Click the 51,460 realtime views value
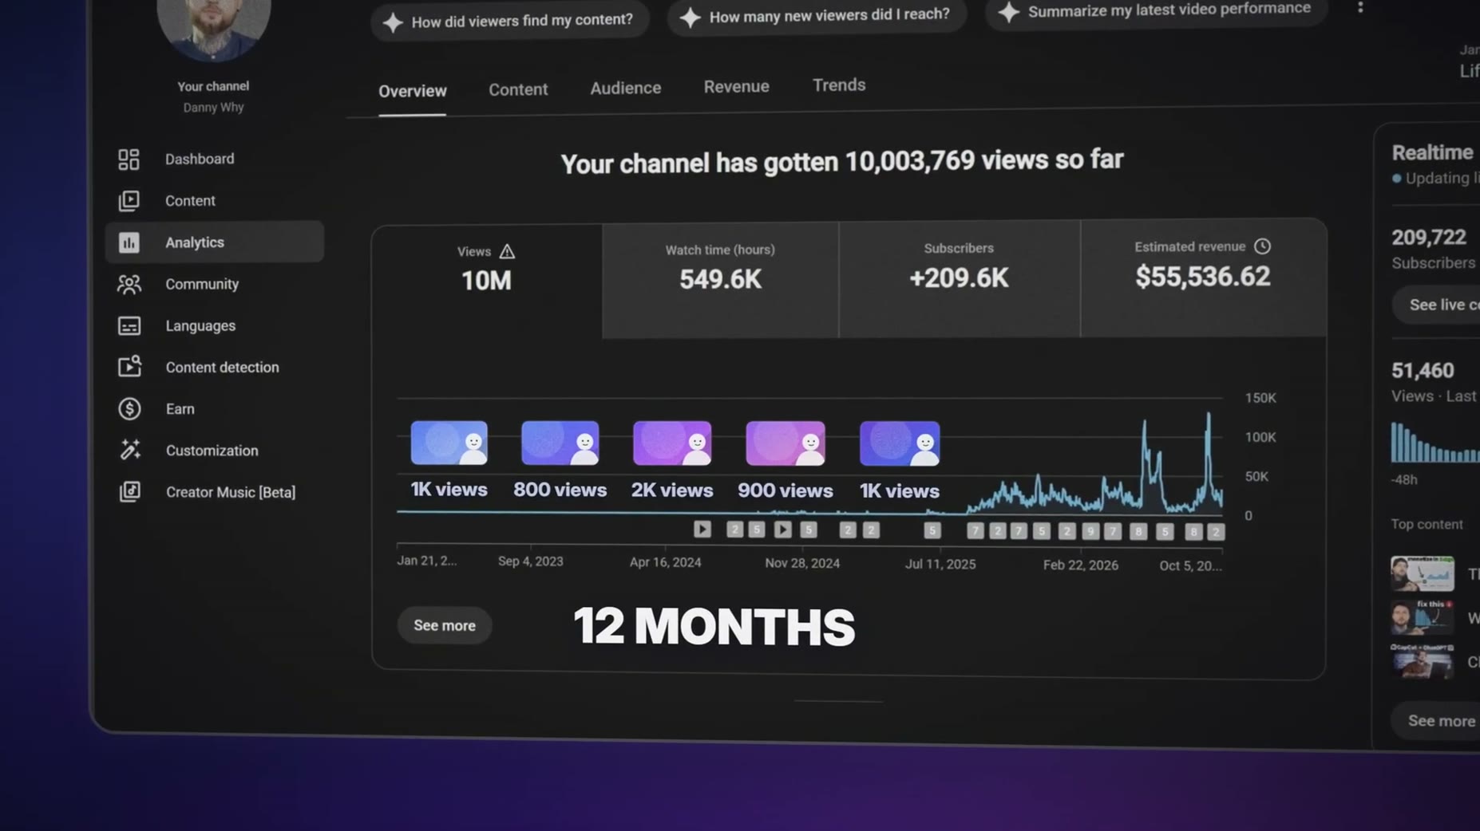The height and width of the screenshot is (831, 1480). tap(1422, 370)
